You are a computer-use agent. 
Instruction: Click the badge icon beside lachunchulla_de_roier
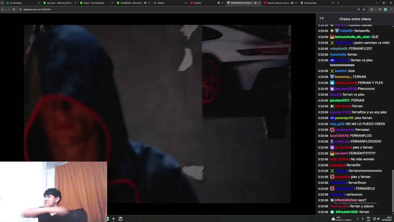332,37
